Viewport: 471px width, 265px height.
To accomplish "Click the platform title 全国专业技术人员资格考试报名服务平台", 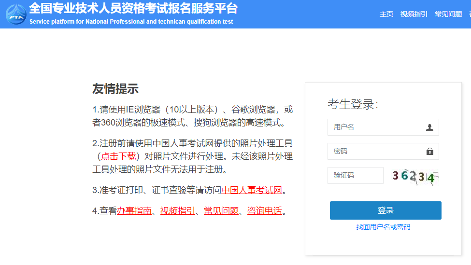I will click(133, 8).
